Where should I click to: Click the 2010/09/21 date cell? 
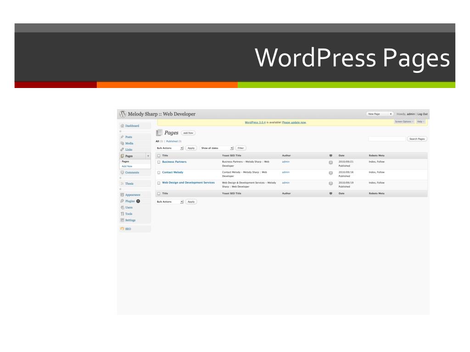click(346, 162)
